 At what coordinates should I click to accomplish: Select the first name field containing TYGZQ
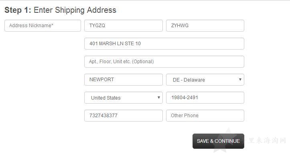124,26
